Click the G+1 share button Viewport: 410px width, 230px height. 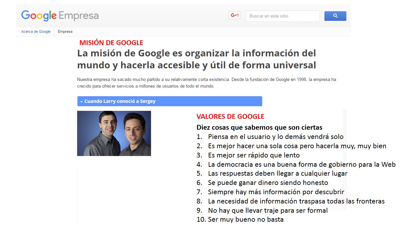[x=234, y=15]
